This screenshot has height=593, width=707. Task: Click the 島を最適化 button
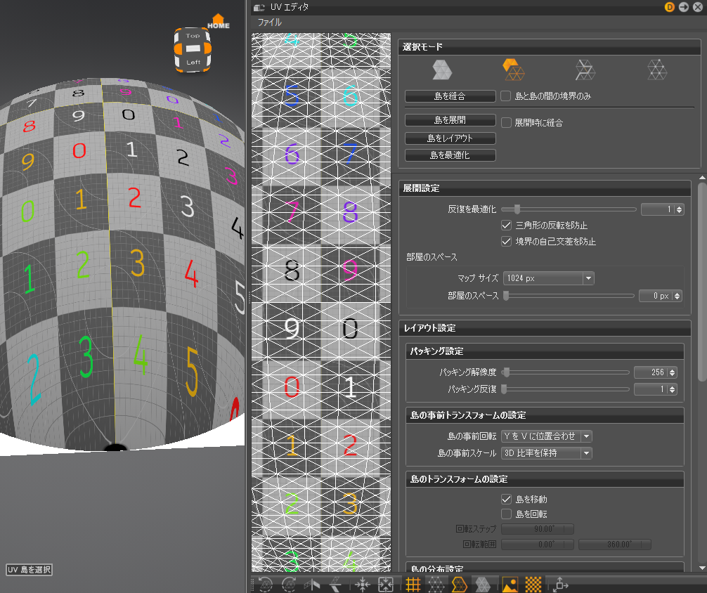450,155
